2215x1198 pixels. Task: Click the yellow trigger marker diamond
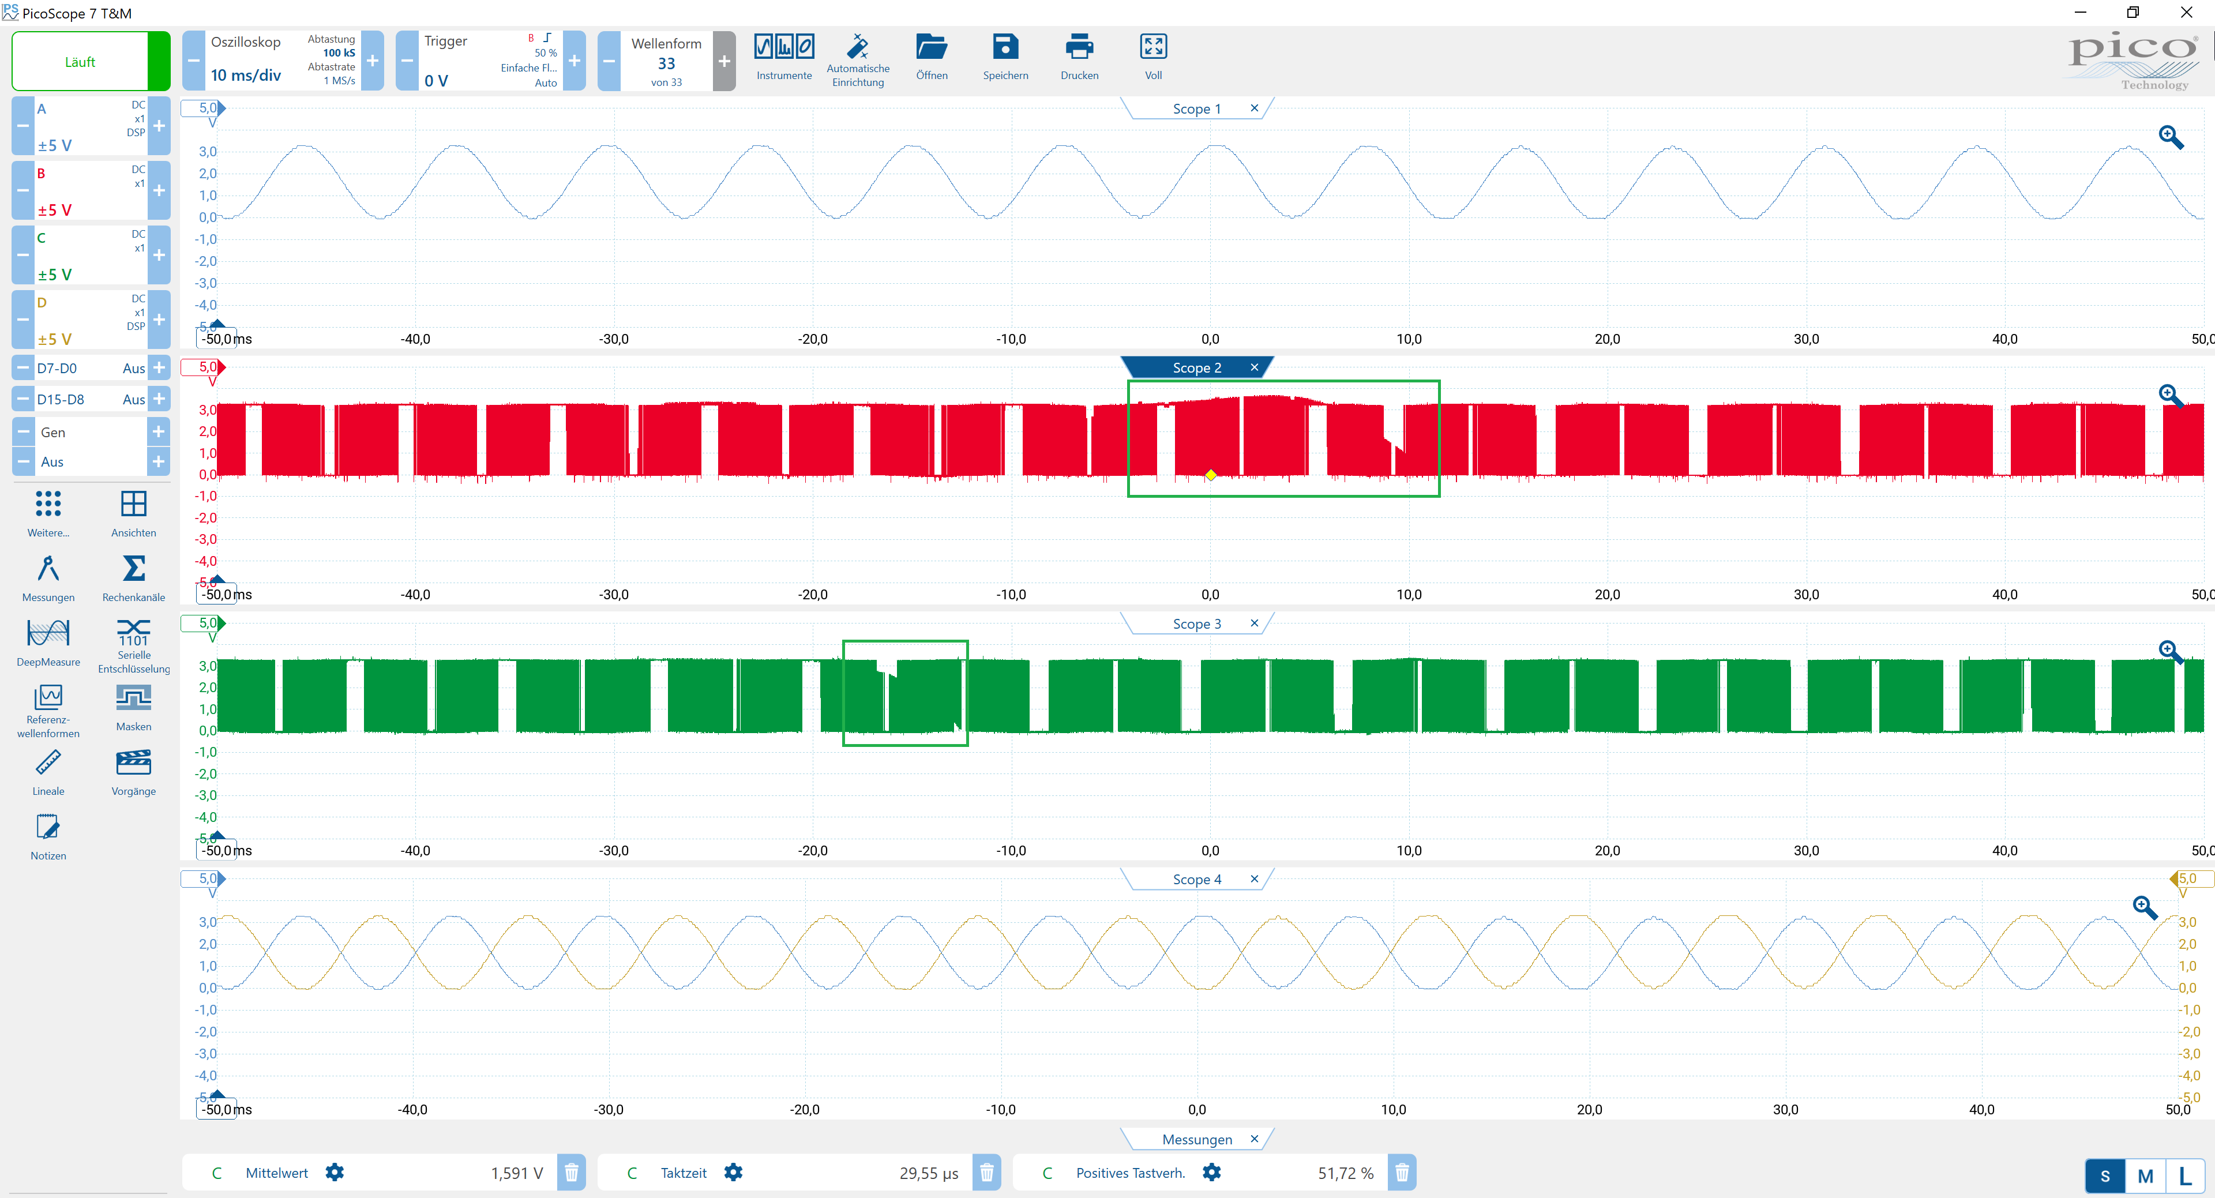[x=1210, y=475]
